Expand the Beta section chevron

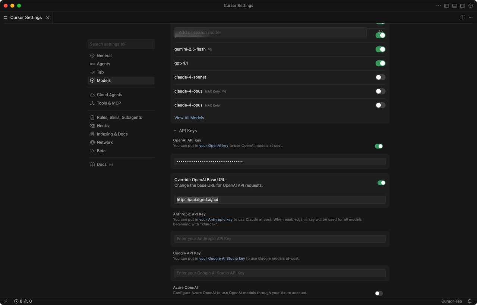[92, 151]
